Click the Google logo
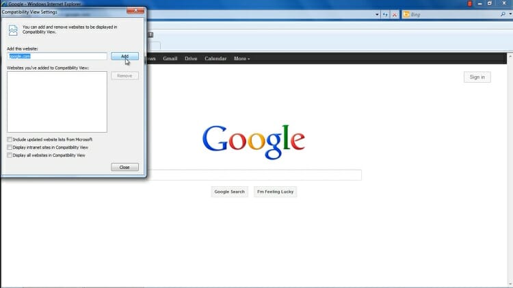This screenshot has width=513, height=288. [254, 142]
